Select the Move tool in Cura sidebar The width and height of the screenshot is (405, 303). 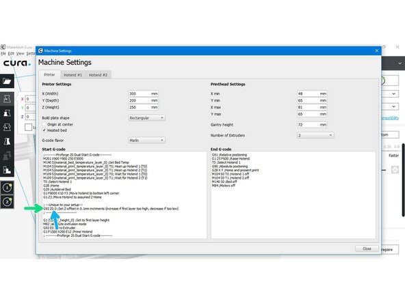7,99
